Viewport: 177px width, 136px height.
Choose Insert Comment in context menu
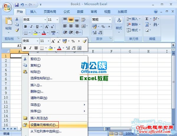point(55,118)
